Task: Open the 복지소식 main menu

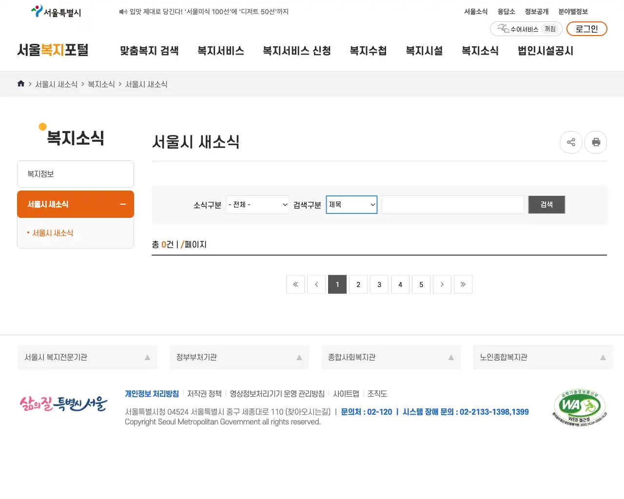Action: (x=480, y=51)
